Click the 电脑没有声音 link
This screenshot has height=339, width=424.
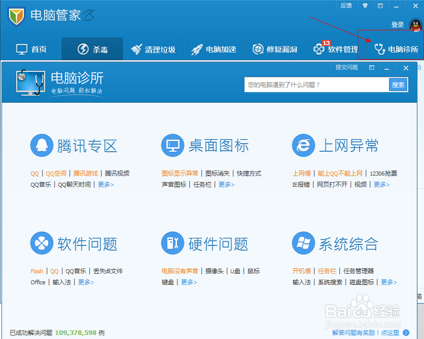pyautogui.click(x=180, y=271)
